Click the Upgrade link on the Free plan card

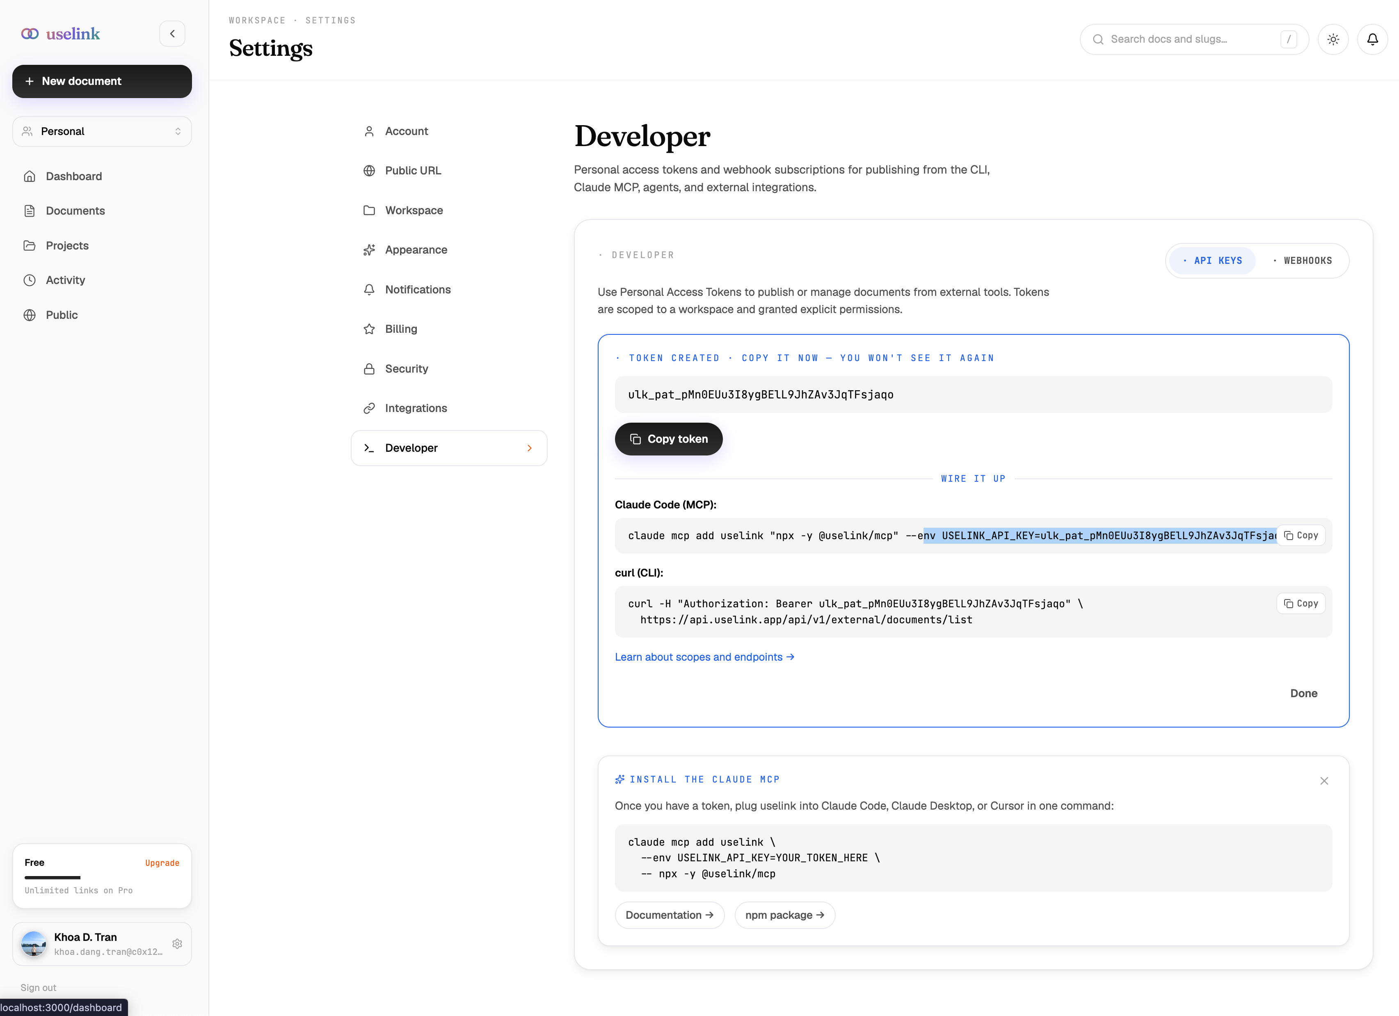(162, 863)
